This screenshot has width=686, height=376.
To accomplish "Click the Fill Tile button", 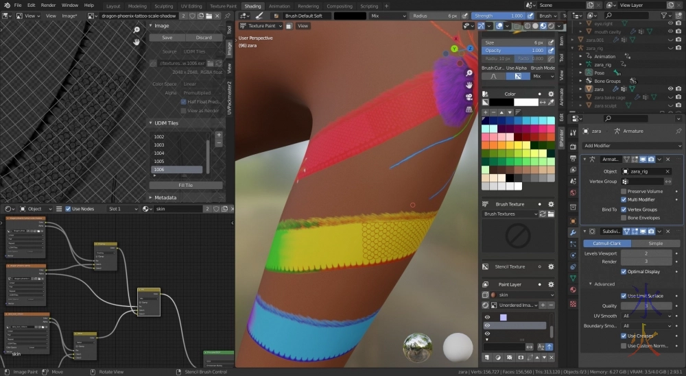I will pyautogui.click(x=185, y=185).
